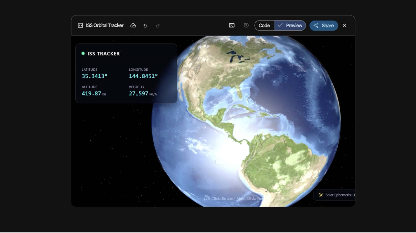Screen dimensions: 416x233
Task: Open the version history clock icon
Action: [246, 26]
